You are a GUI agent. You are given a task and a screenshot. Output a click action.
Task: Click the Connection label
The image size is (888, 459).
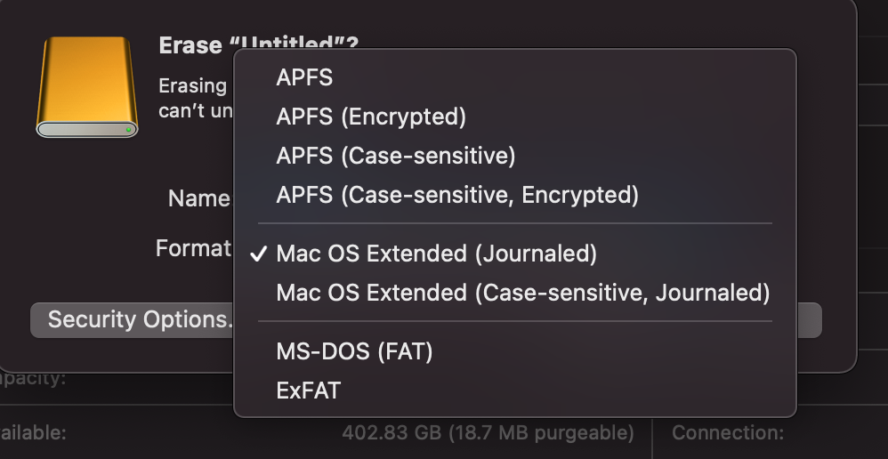pyautogui.click(x=727, y=433)
